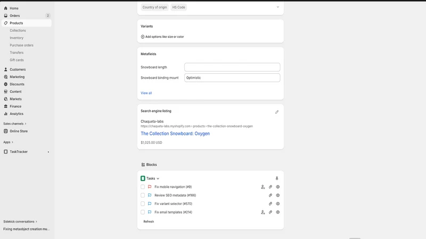Click the HS Code tag
This screenshot has width=426, height=239.
pyautogui.click(x=178, y=7)
